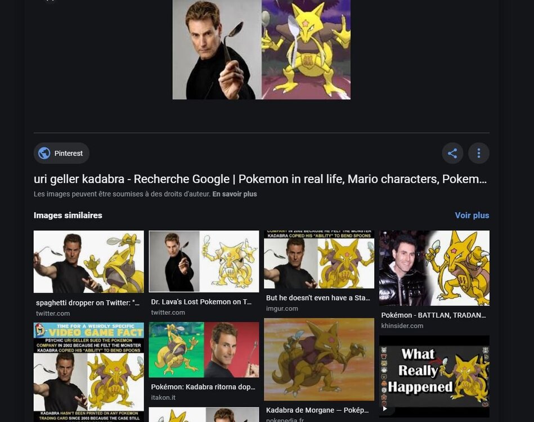Image resolution: width=534 pixels, height=422 pixels.
Task: Open the Pinterest source chip
Action: [61, 153]
